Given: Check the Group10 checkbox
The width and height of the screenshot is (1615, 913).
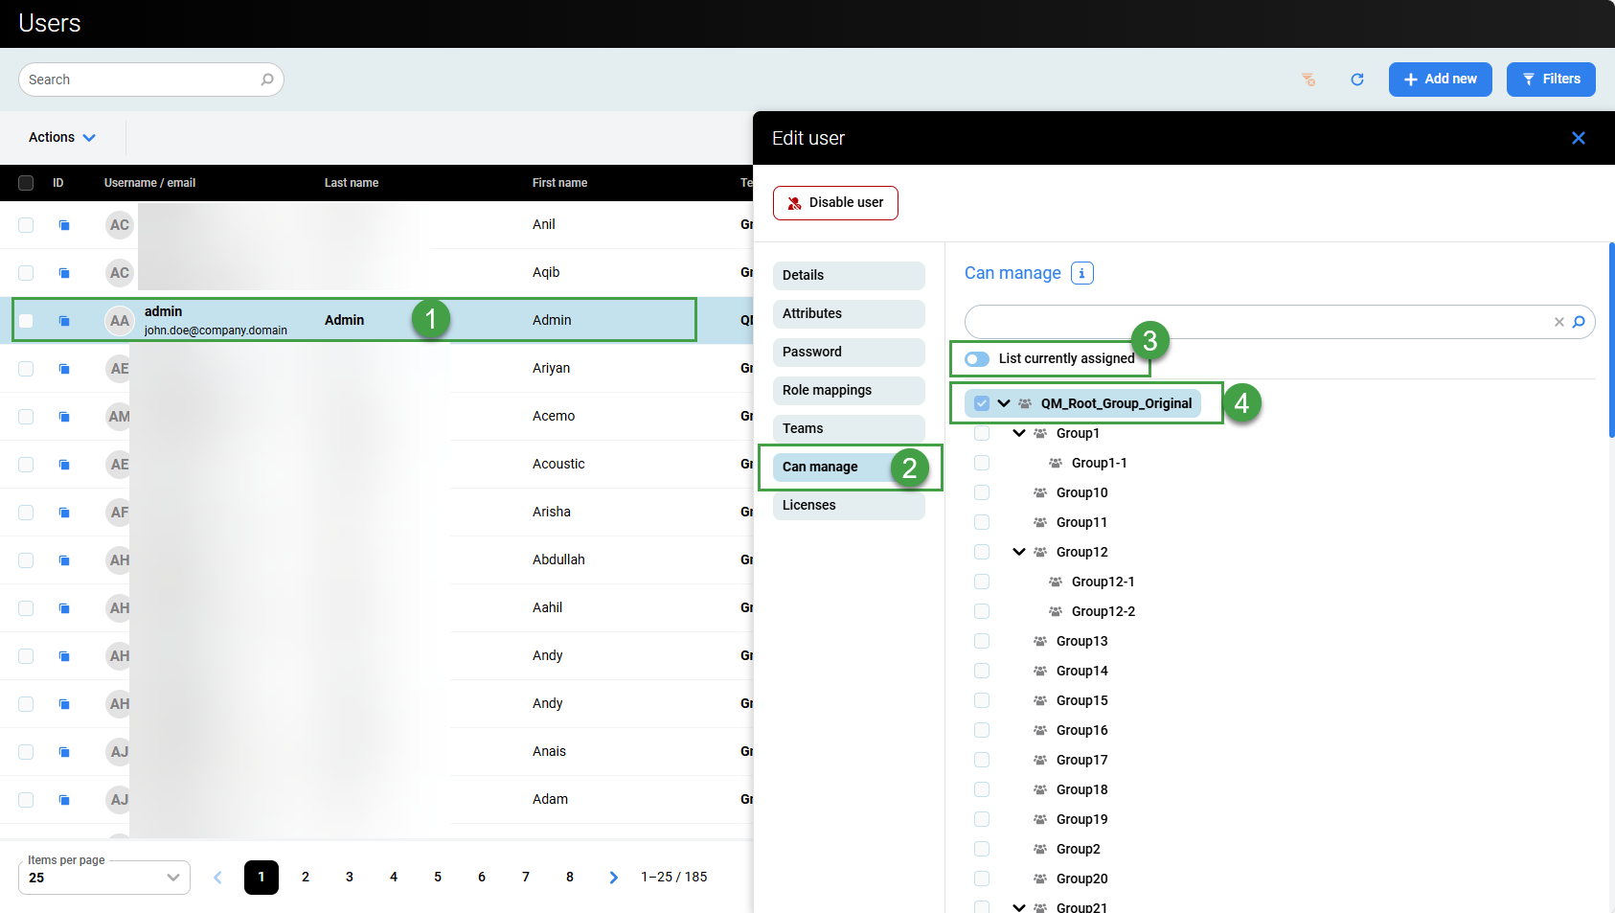Looking at the screenshot, I should [x=982, y=492].
